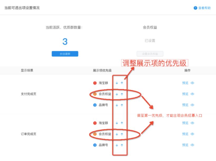Screen dimensions: 216x161
Task: Click eye icon for 会员权益 on 支付完成页
Action: point(193,94)
